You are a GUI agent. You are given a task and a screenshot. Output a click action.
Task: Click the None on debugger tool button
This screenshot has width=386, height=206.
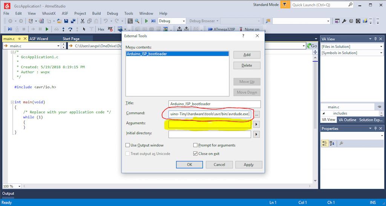[249, 29]
